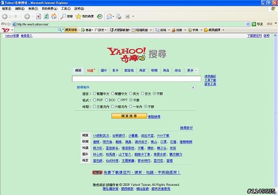Select 繁體中文 language option
This screenshot has width=278, height=195.
95,93
